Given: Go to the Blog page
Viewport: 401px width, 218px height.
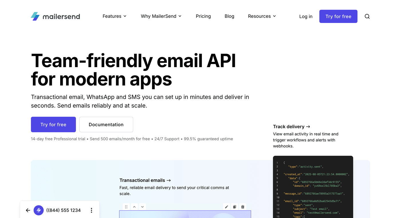Looking at the screenshot, I should 229,16.
